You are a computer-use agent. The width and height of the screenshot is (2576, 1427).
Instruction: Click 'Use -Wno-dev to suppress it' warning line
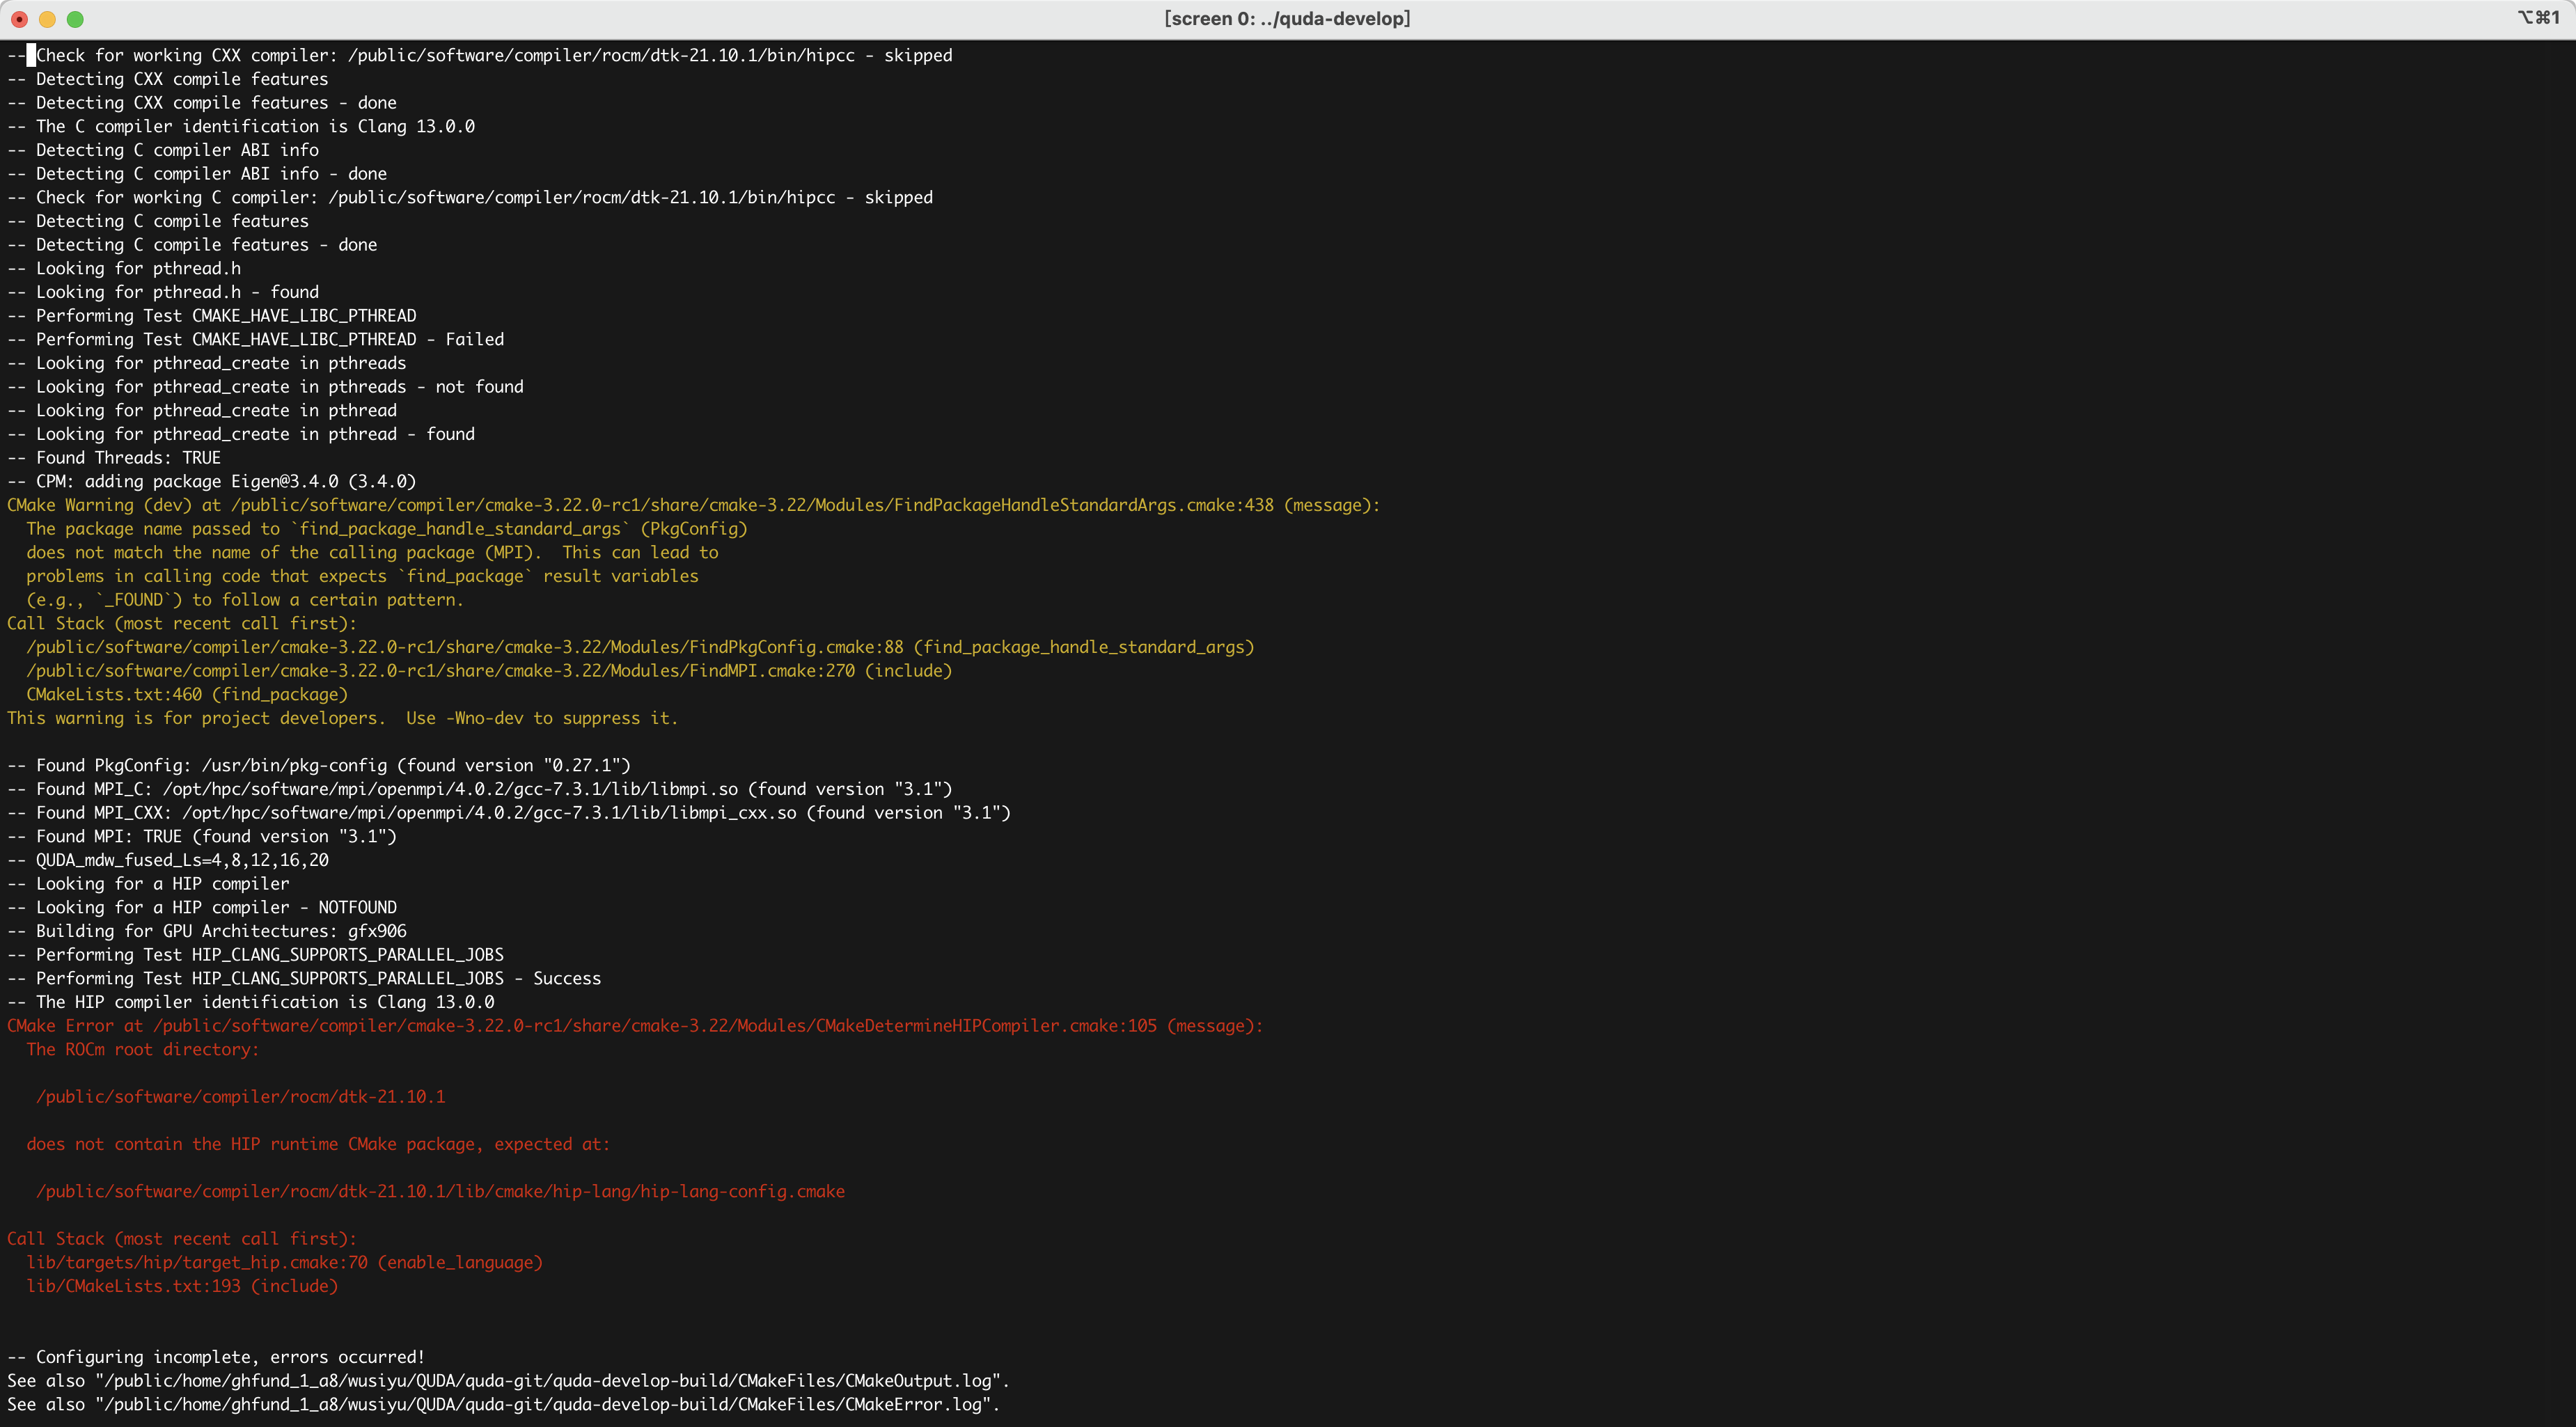pos(342,718)
